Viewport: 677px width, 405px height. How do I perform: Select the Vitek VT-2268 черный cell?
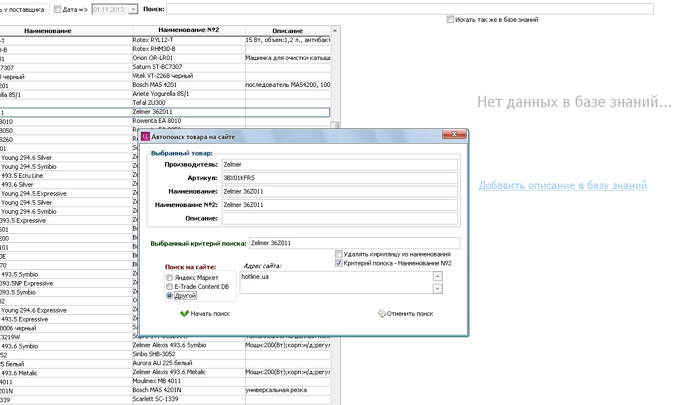click(x=189, y=76)
